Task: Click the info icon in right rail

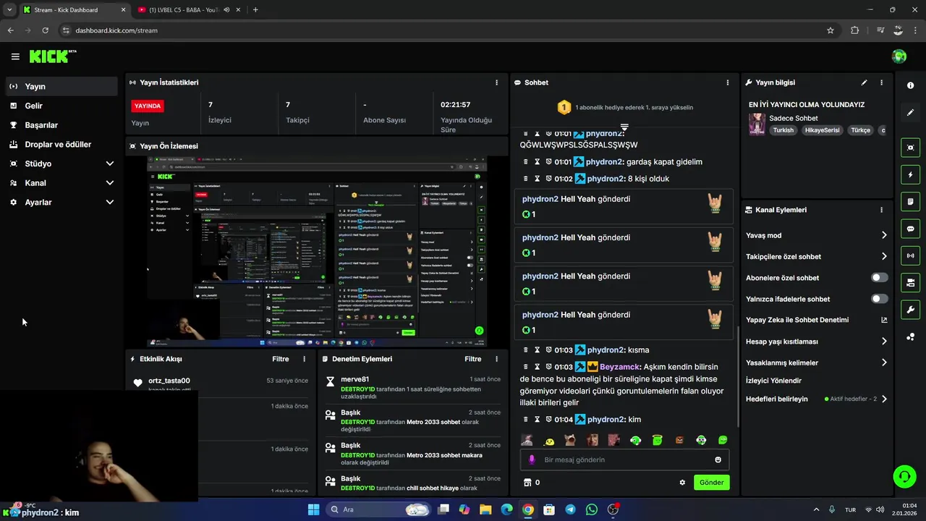Action: [x=910, y=85]
